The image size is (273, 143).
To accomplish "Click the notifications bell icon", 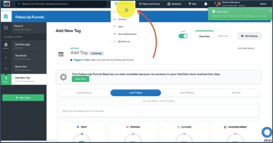I will (x=206, y=4).
